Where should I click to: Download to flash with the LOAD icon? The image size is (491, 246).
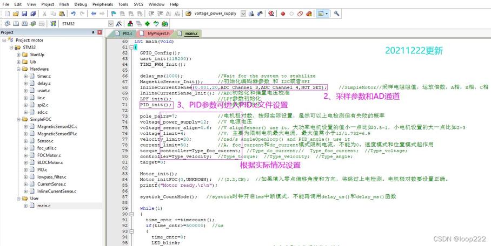pos(53,24)
